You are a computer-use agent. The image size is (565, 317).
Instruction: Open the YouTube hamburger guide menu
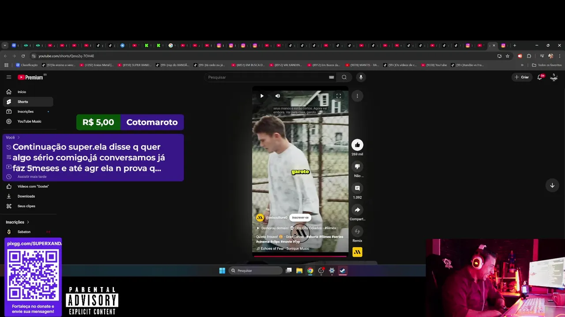(x=9, y=77)
